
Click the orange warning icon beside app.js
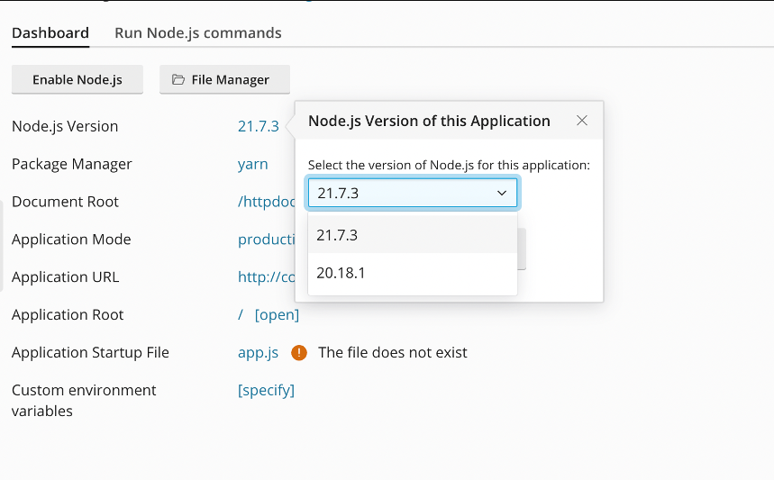click(x=299, y=353)
